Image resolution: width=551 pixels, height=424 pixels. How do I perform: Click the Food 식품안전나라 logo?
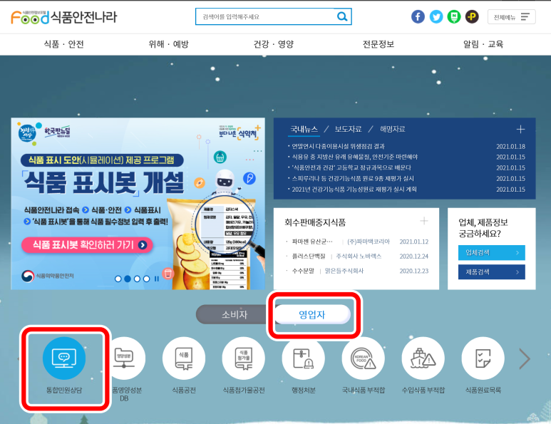[x=63, y=17]
